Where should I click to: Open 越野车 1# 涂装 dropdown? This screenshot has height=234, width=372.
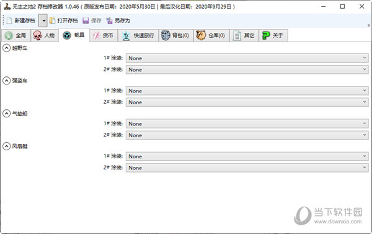247,58
